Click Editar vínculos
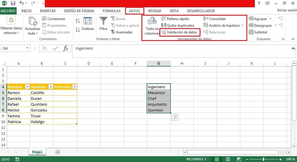This screenshot has height=162, width=297. pyautogui.click(x=56, y=32)
